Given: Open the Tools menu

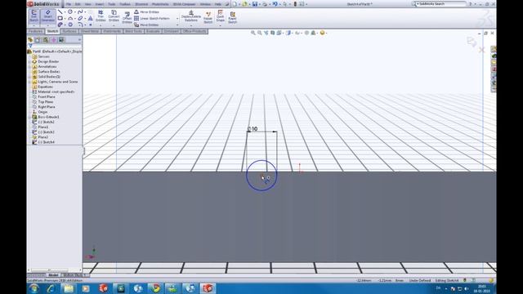Looking at the screenshot, I should [x=112, y=4].
